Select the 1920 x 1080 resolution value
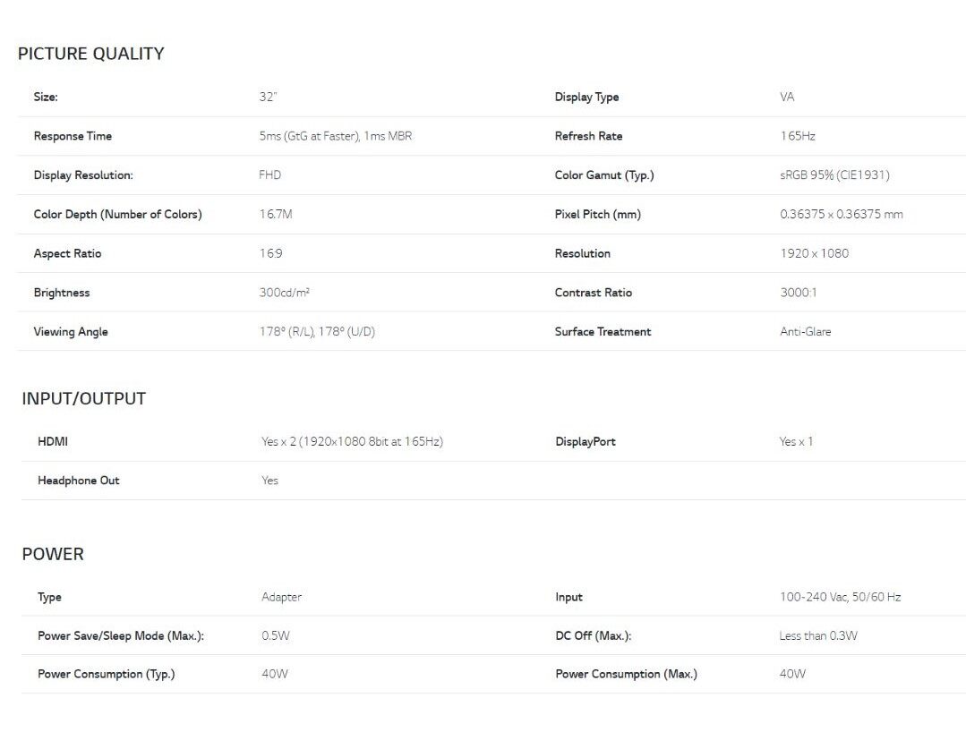This screenshot has height=749, width=966. pyautogui.click(x=814, y=253)
